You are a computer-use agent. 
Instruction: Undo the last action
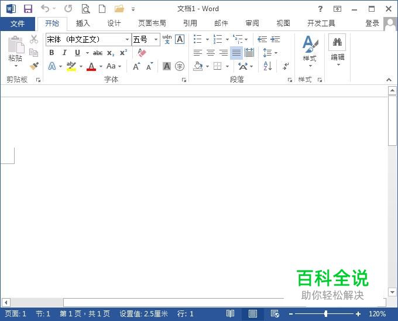[45, 9]
